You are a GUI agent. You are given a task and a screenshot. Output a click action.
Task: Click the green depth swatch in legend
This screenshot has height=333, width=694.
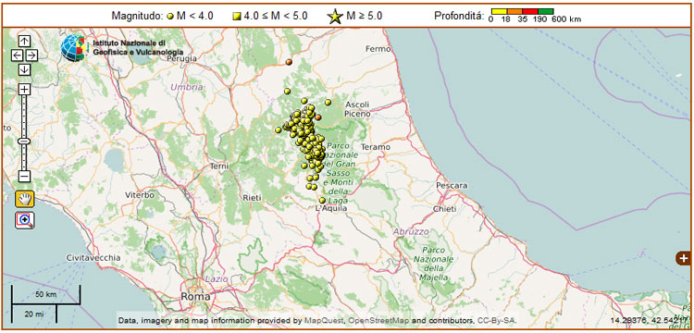[x=546, y=11]
